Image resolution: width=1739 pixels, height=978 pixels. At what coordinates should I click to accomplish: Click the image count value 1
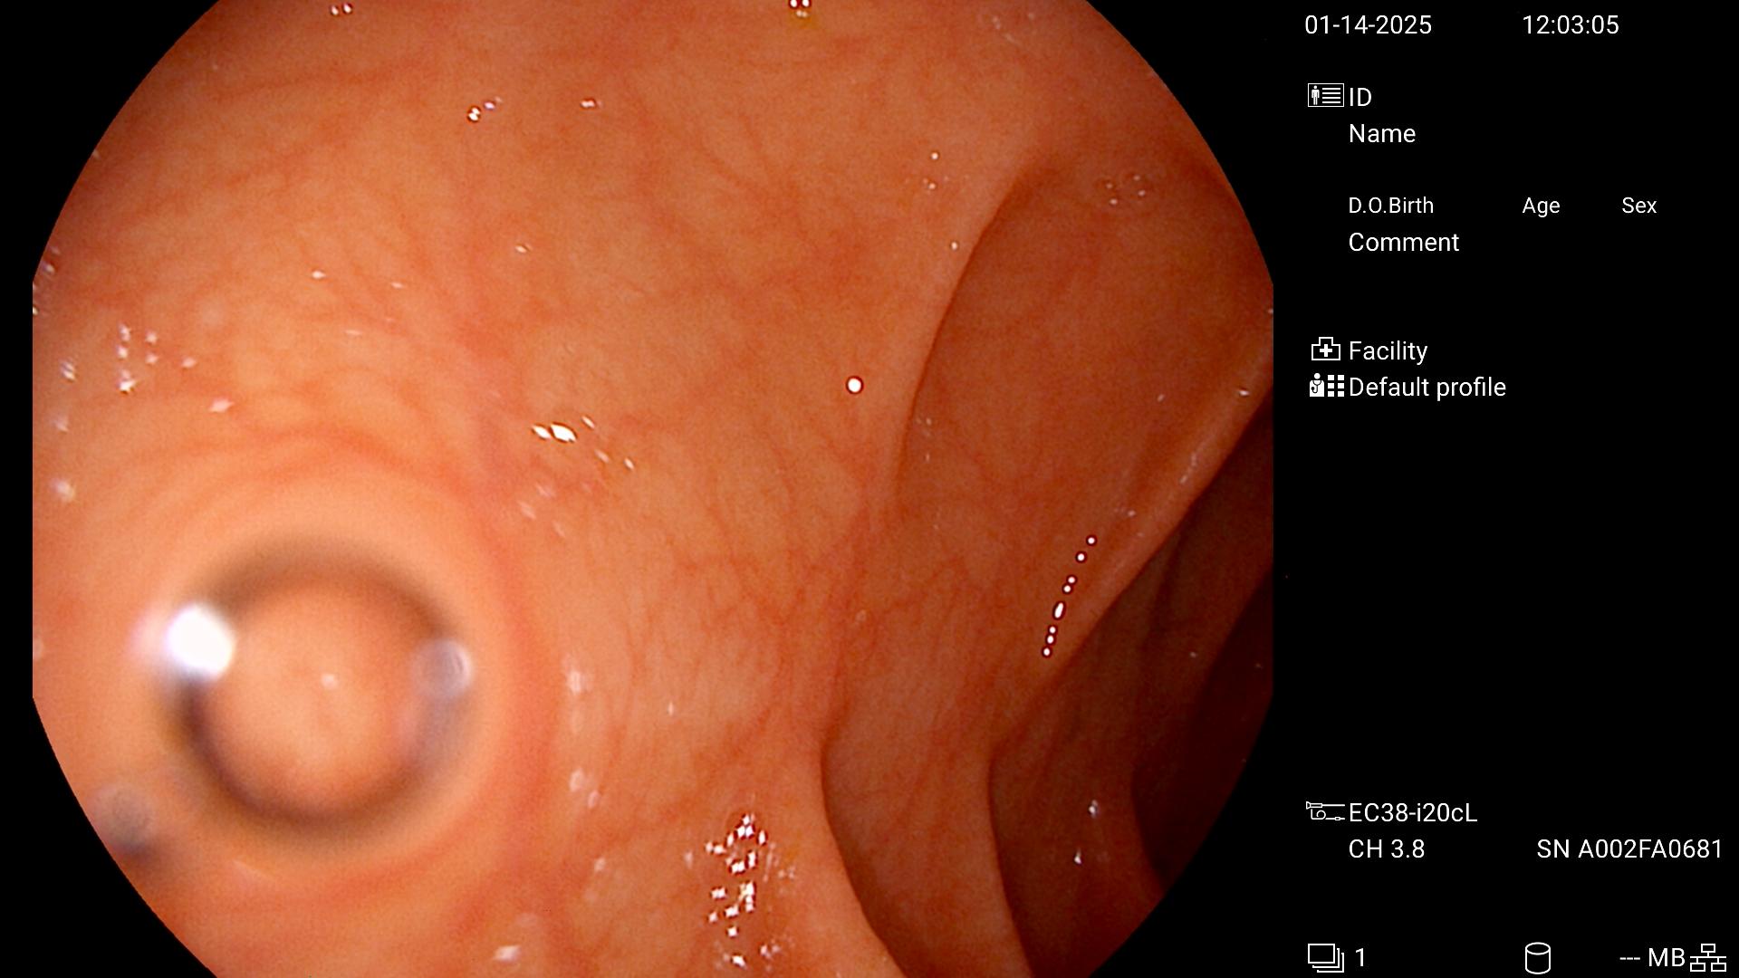coord(1359,957)
